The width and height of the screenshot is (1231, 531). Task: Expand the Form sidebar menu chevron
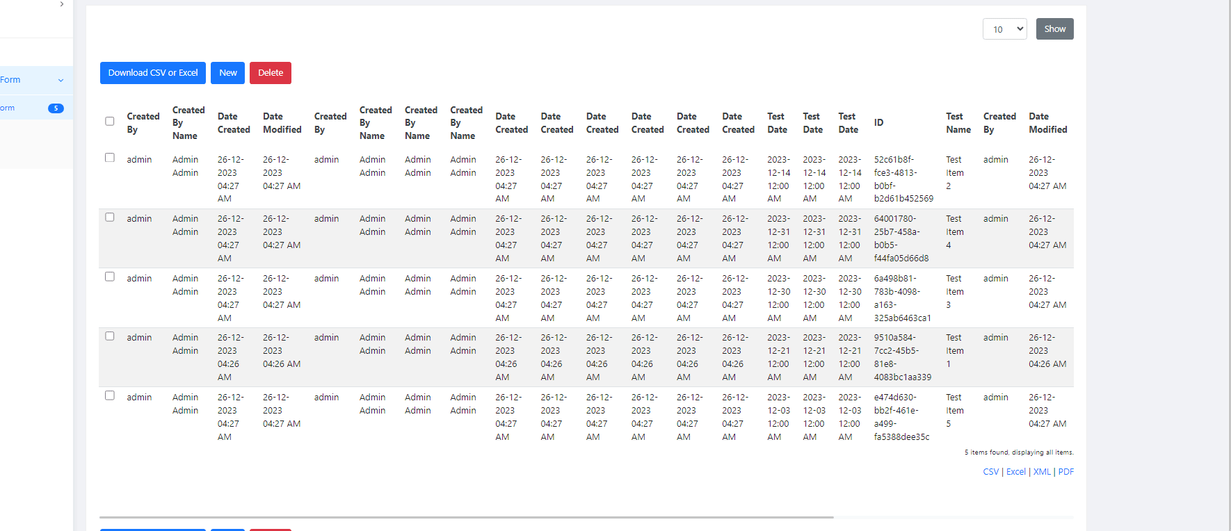(61, 81)
